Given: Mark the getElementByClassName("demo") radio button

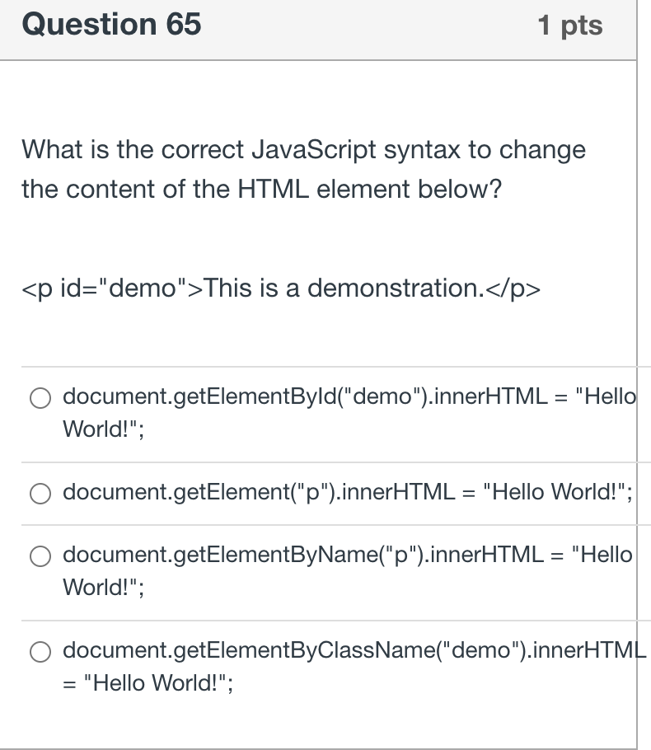Looking at the screenshot, I should [41, 653].
